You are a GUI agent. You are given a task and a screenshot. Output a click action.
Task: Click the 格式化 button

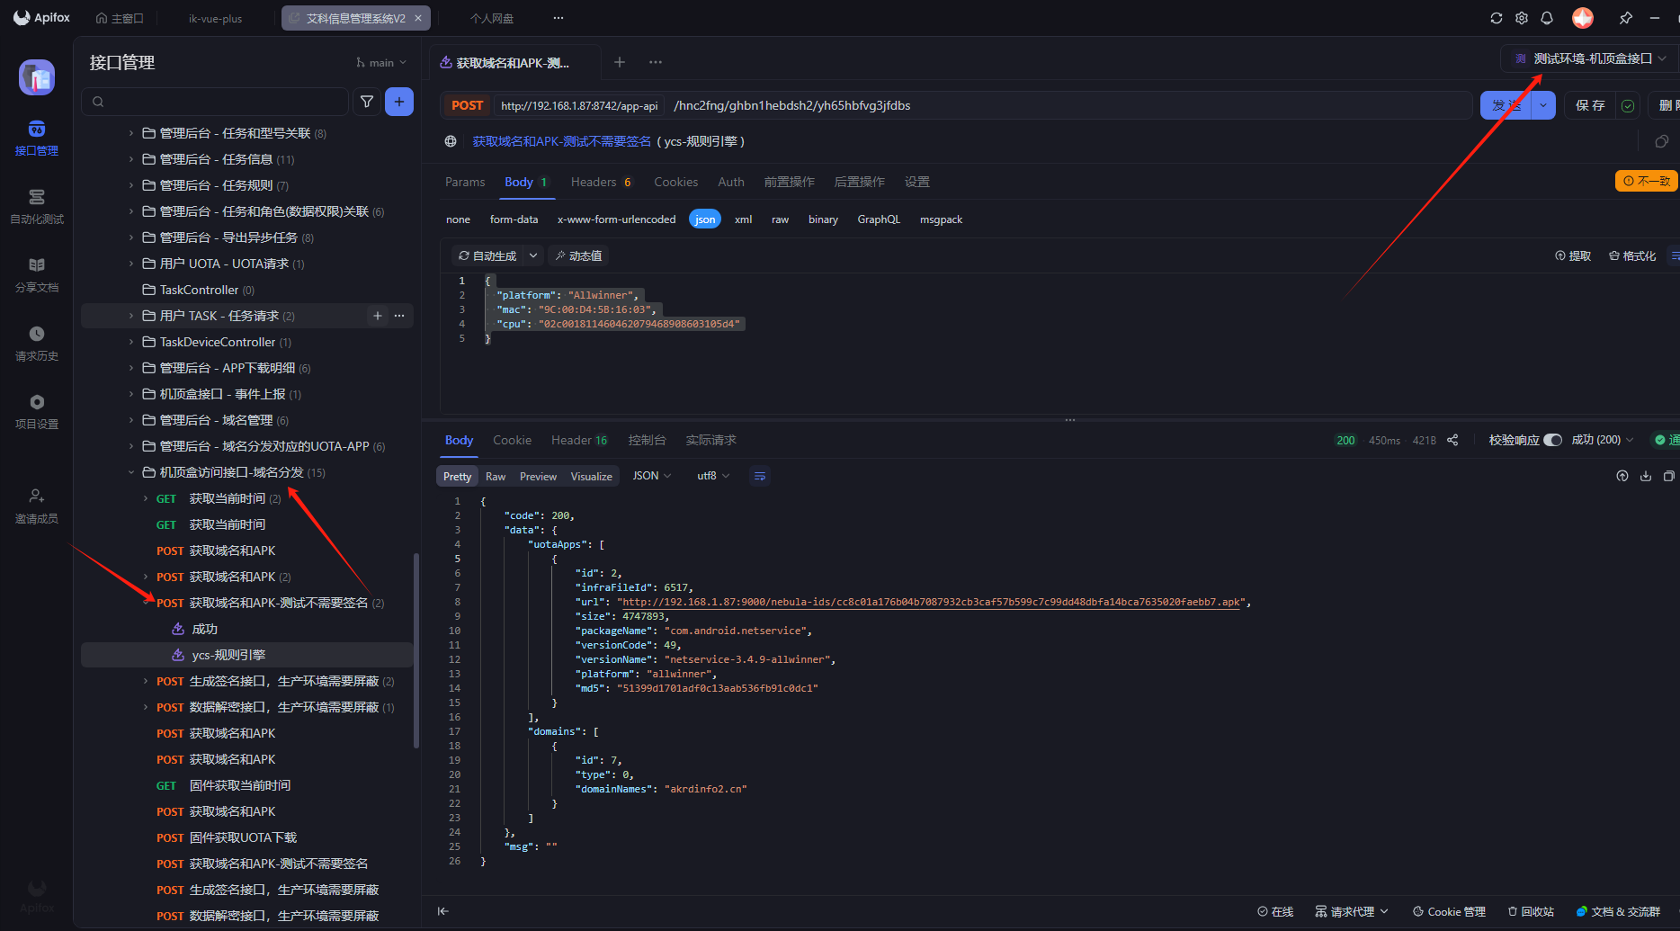(1632, 255)
